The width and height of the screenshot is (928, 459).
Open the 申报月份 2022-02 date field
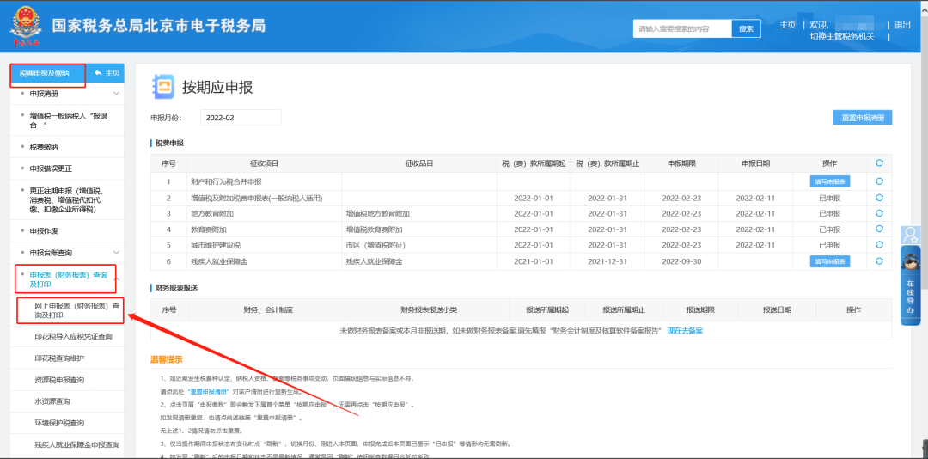point(241,118)
